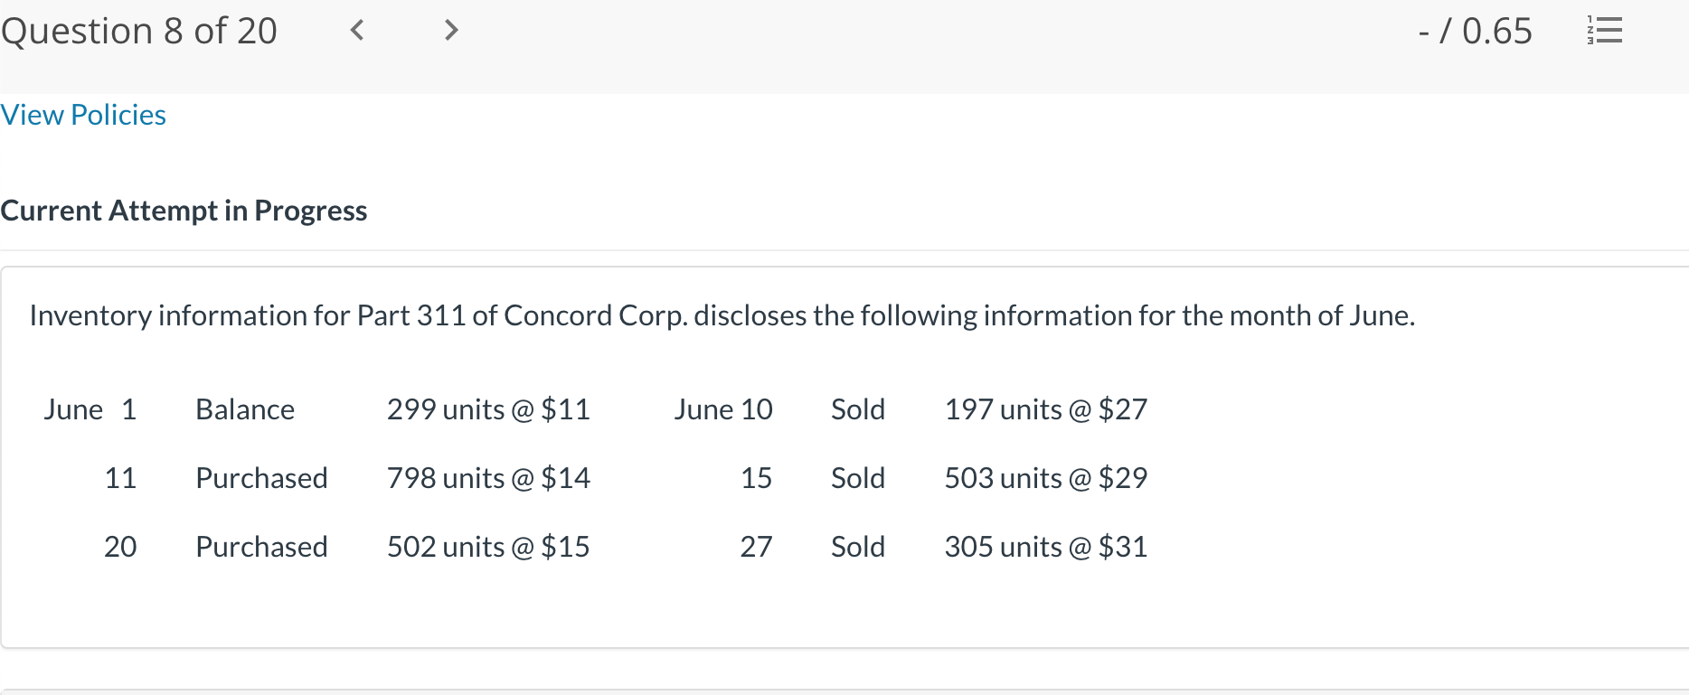This screenshot has width=1689, height=695.
Task: Click the "299 units @ $11" balance entry
Action: pos(488,409)
